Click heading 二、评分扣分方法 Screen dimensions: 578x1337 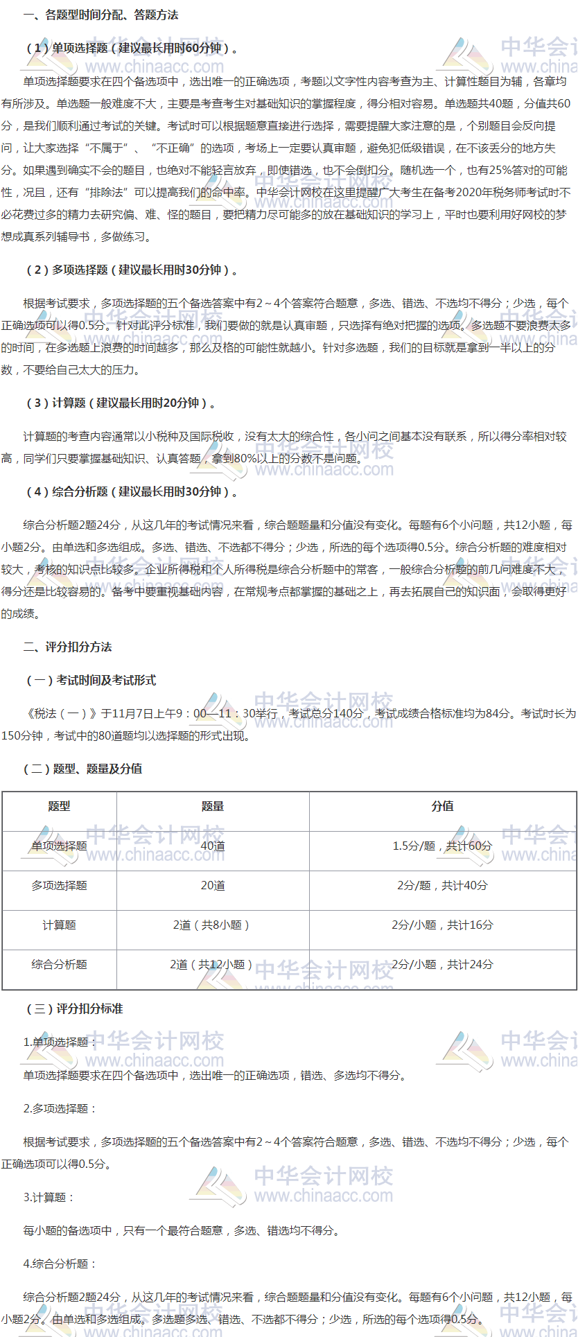tap(67, 647)
